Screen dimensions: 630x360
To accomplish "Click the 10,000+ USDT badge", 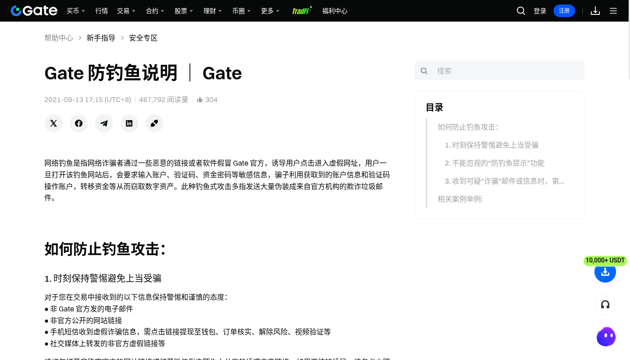I will tap(605, 261).
